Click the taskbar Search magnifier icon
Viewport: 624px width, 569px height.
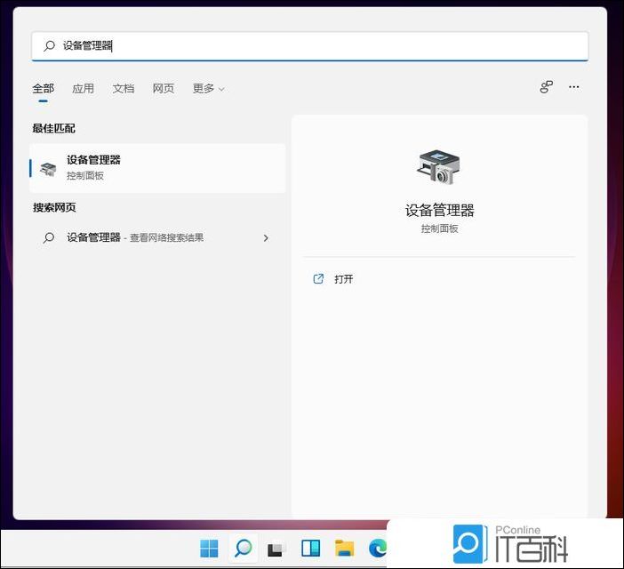point(243,549)
